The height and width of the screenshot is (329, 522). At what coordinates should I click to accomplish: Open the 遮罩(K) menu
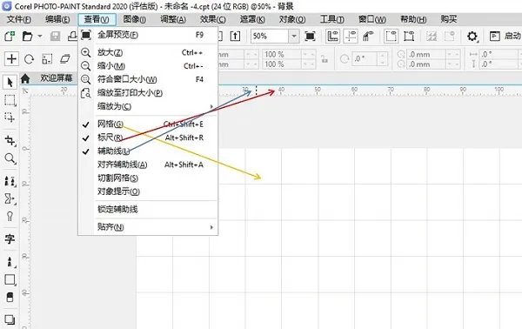tap(252, 19)
